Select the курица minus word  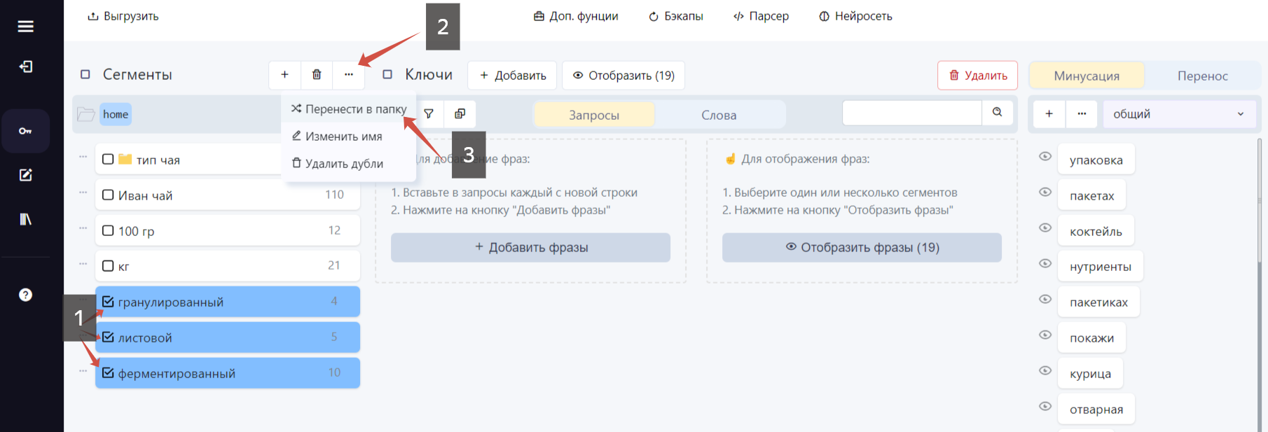pos(1090,374)
